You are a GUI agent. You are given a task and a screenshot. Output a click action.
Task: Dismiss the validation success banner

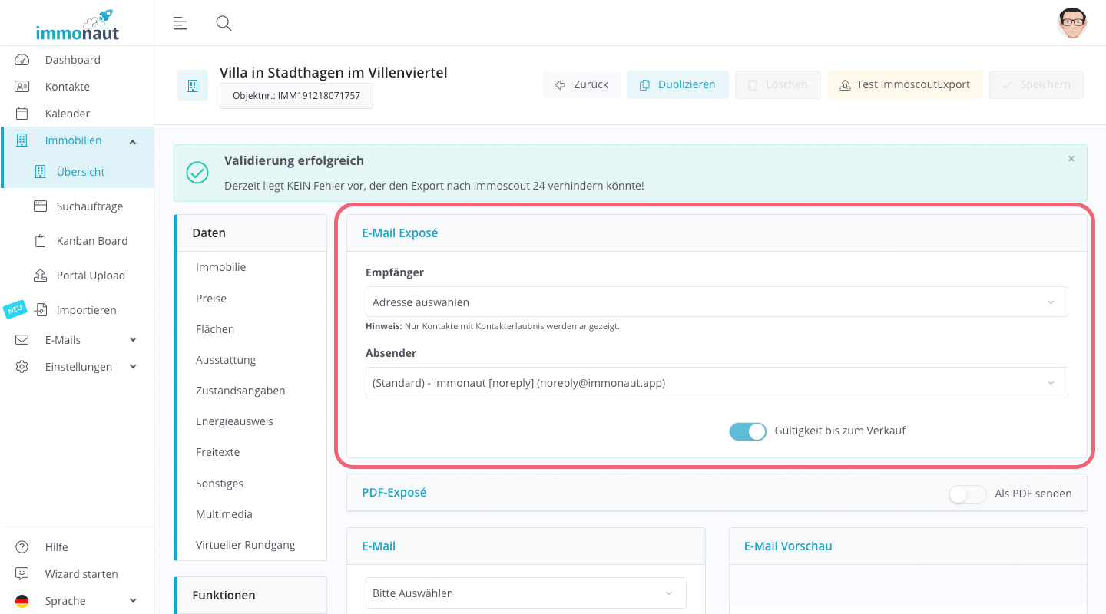click(x=1071, y=159)
